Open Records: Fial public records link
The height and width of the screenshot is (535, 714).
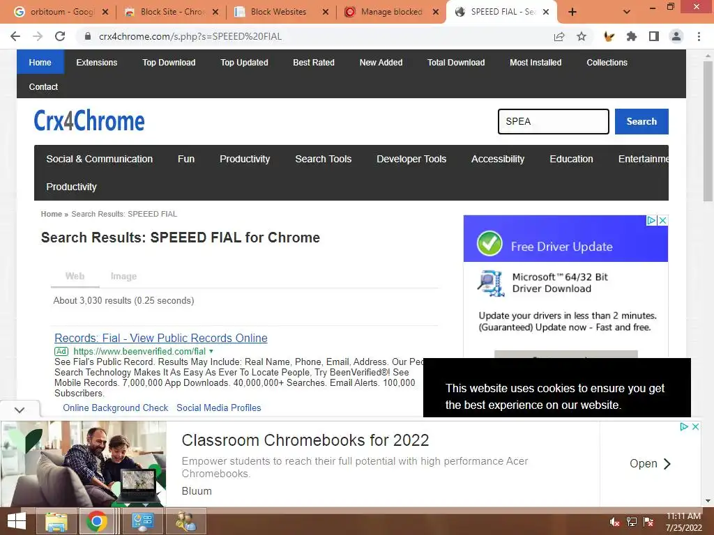coord(161,338)
